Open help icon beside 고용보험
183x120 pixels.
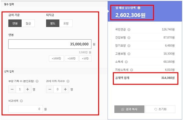(129, 54)
